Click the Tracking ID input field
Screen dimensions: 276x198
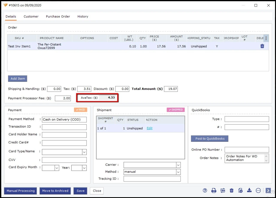(x=152, y=179)
